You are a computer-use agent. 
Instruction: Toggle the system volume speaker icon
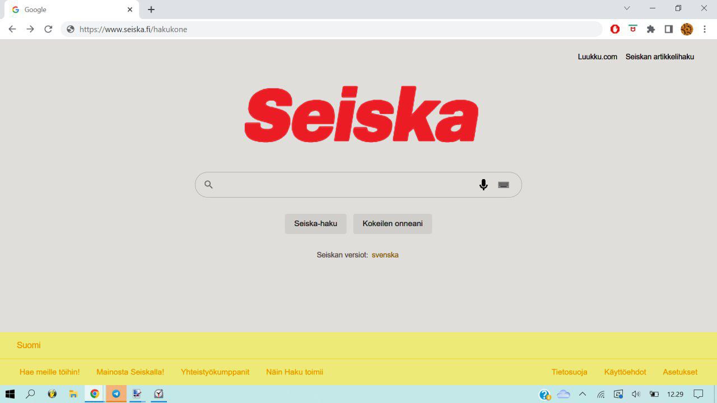pyautogui.click(x=636, y=394)
